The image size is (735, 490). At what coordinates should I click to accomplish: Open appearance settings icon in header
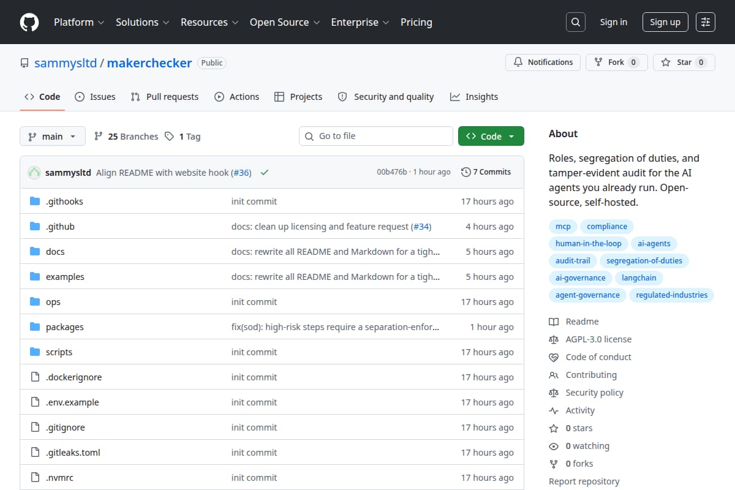[706, 22]
